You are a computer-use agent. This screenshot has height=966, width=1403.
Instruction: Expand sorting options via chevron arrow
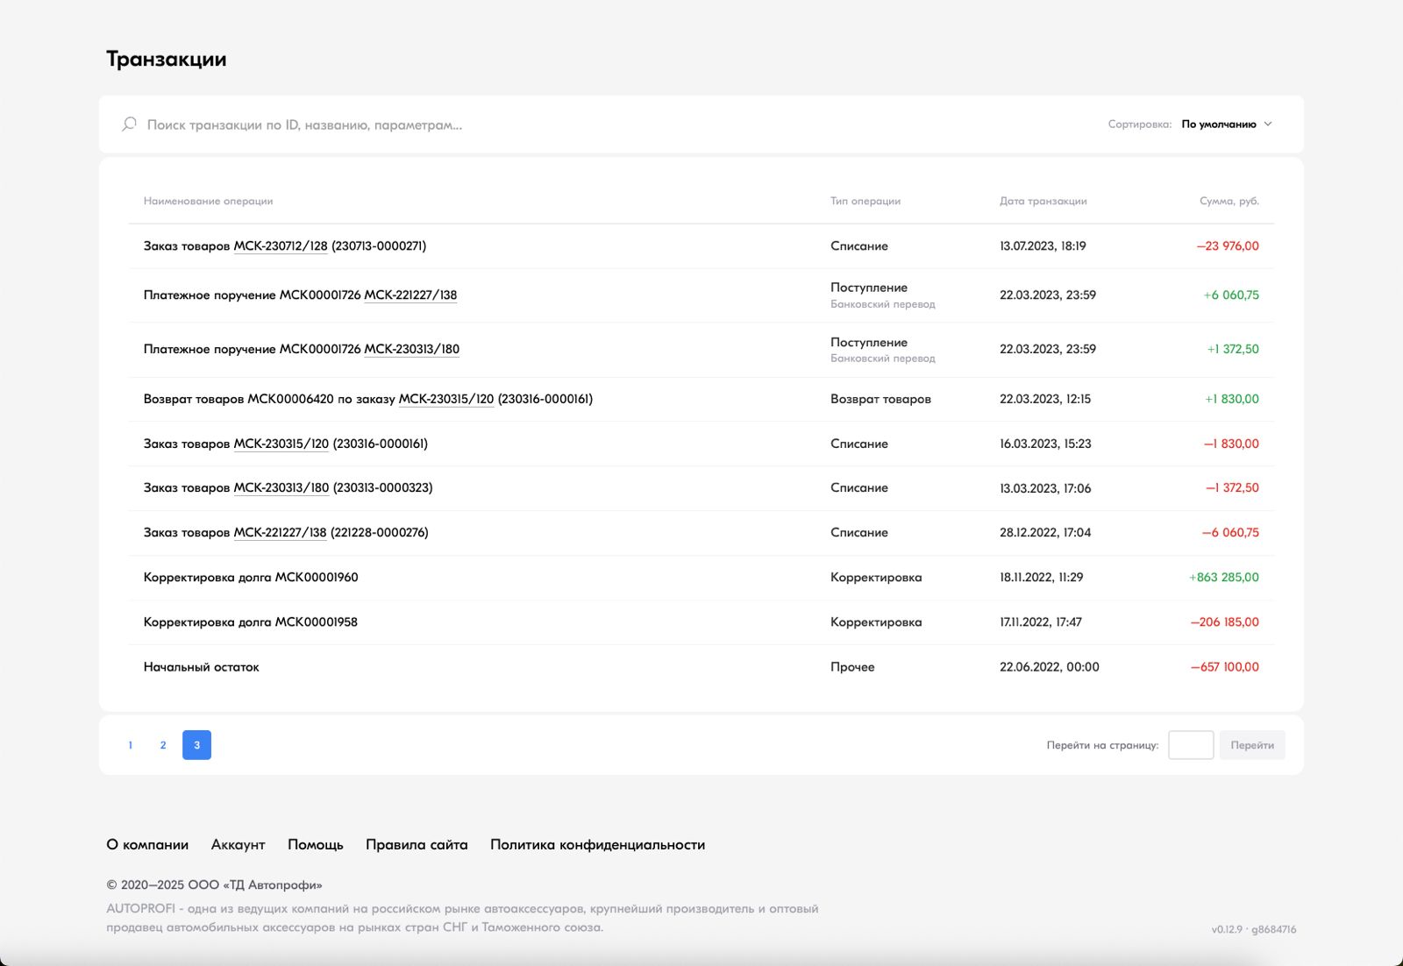pyautogui.click(x=1268, y=124)
